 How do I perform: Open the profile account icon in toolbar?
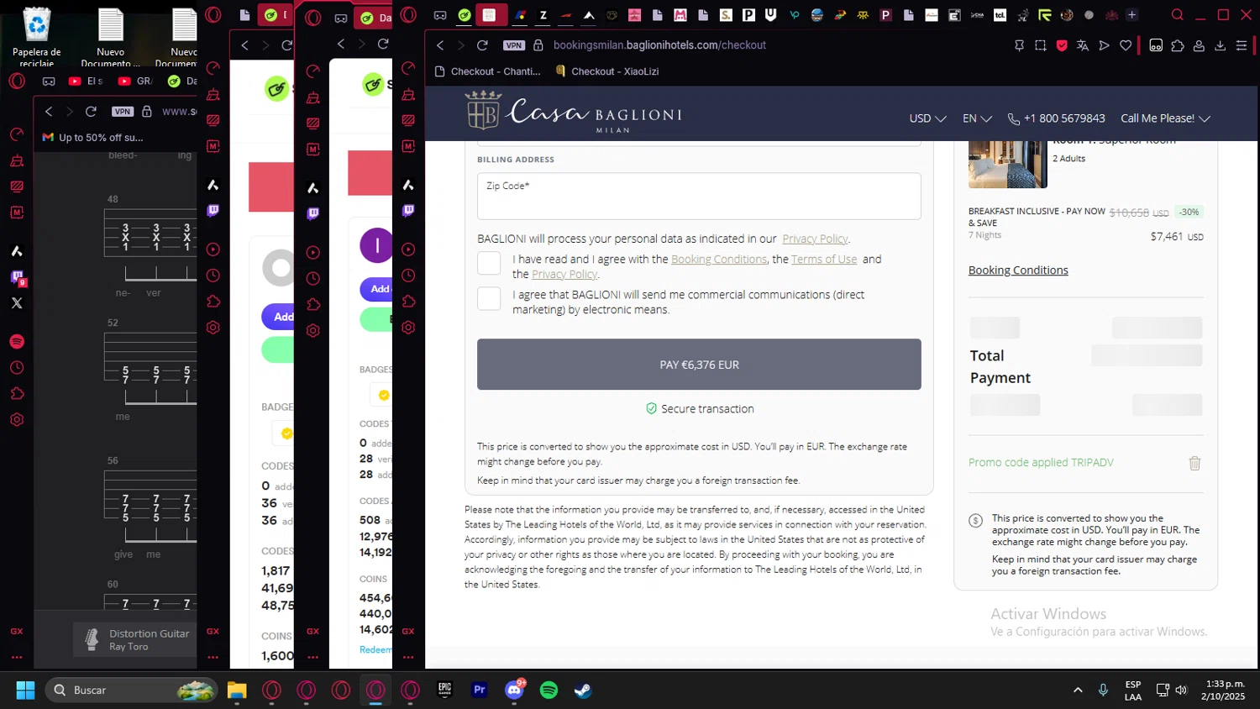pyautogui.click(x=1199, y=45)
